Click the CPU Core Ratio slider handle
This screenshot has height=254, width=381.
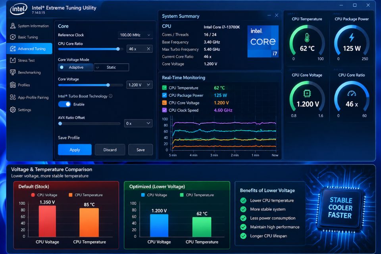pos(118,49)
